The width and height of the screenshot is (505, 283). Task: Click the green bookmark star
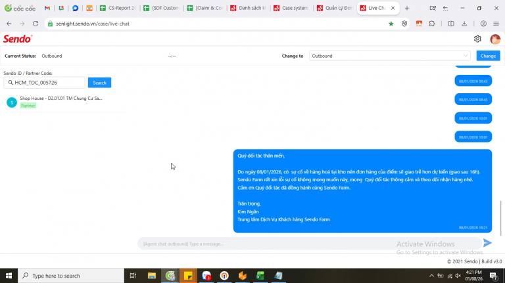click(x=391, y=24)
